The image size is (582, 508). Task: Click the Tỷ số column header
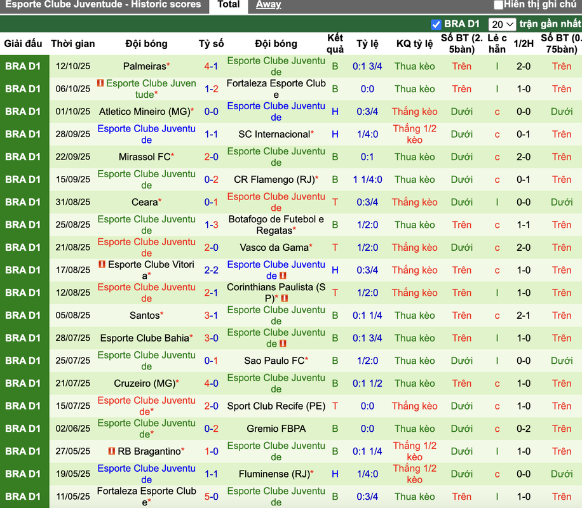point(211,44)
